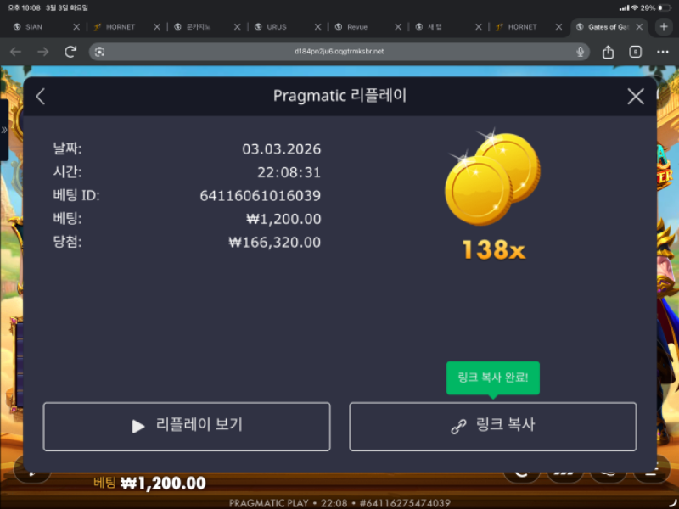Screen dimensions: 679x509
Task: Open the browser share menu
Action: pyautogui.click(x=608, y=52)
